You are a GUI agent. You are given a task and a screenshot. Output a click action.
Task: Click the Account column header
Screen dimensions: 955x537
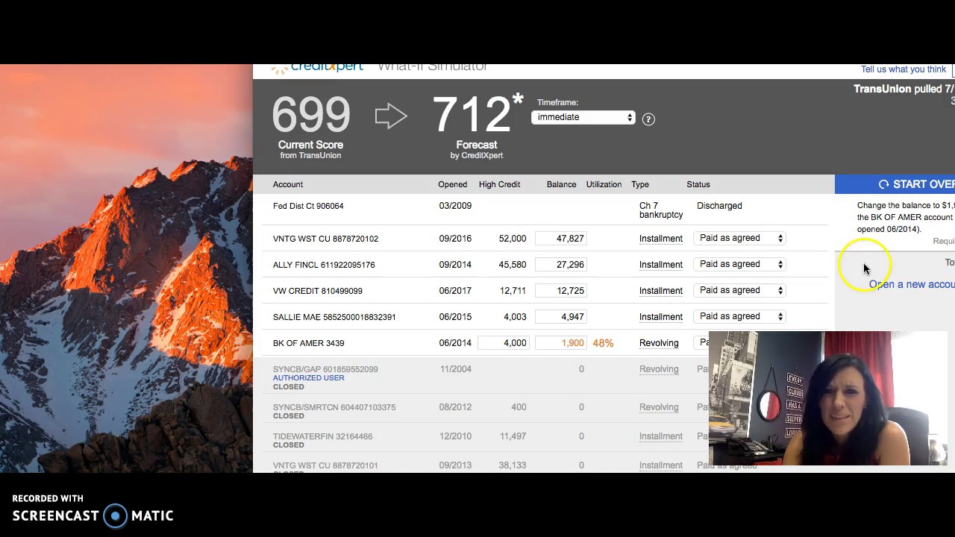click(x=288, y=184)
